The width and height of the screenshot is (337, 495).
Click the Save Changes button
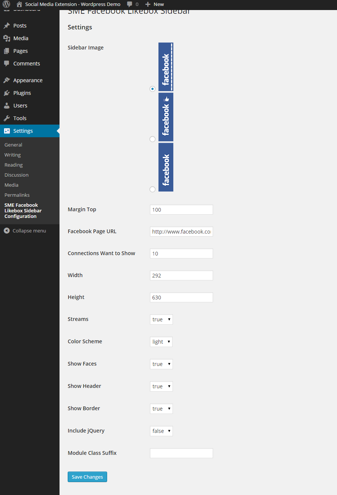[x=87, y=477]
